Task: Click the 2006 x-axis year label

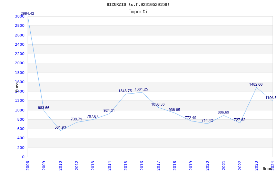Action: [x=28, y=166]
